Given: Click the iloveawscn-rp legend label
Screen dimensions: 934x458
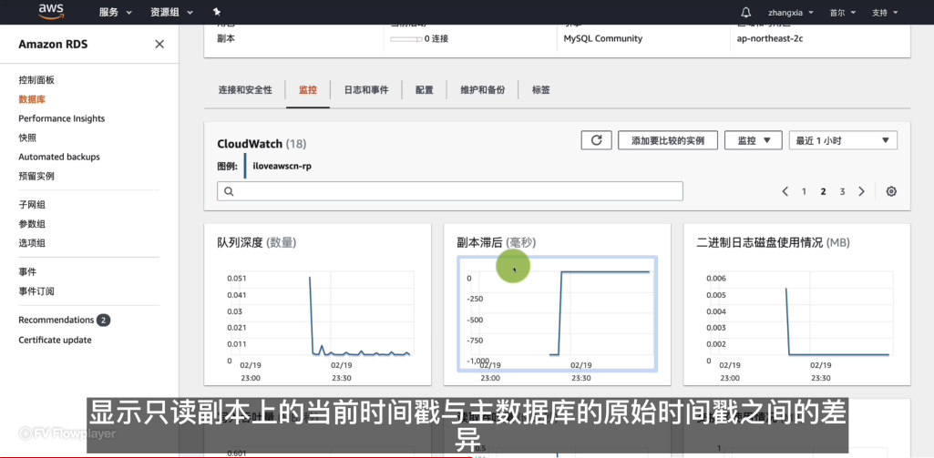Looking at the screenshot, I should (282, 166).
